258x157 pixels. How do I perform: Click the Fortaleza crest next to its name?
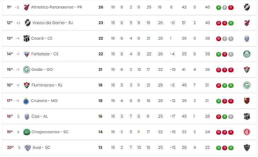(27, 54)
